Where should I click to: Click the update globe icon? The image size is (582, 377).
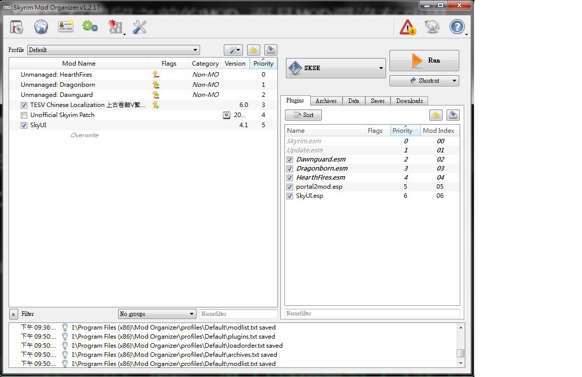point(432,27)
